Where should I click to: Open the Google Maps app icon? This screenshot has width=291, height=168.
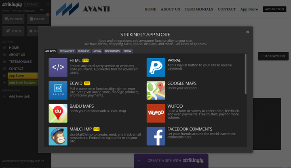[156, 90]
